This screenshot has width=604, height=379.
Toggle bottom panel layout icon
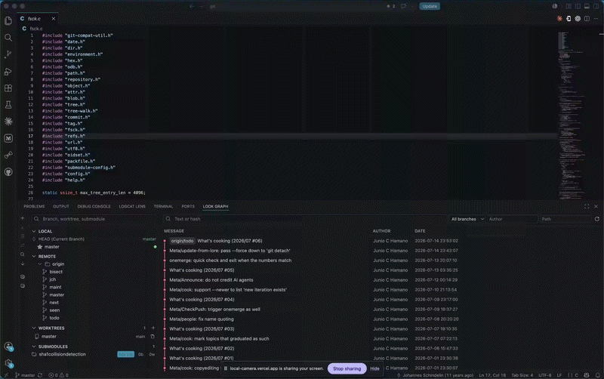(587, 6)
